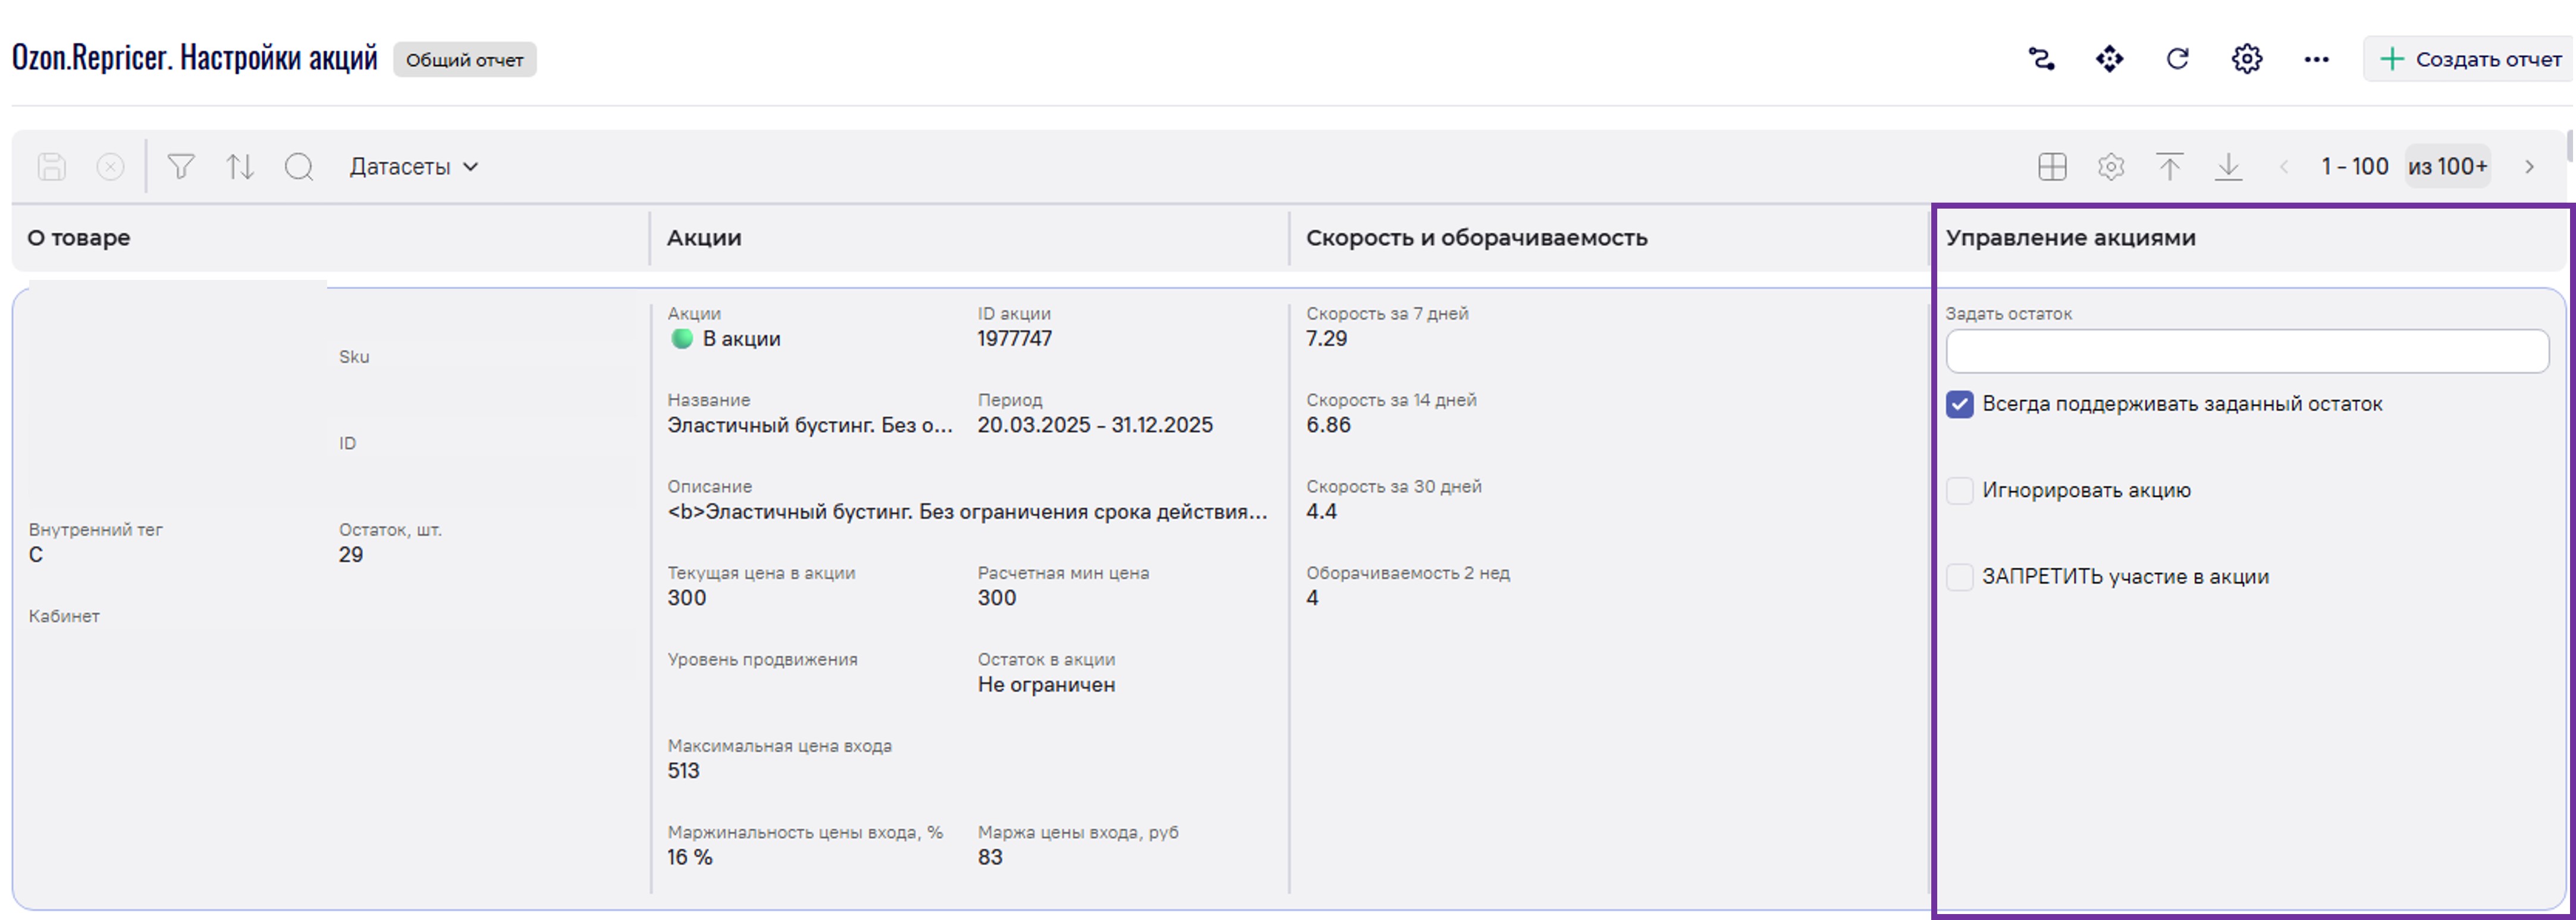Click the download arrow icon
Screen dimensions: 2576x920
tap(2228, 166)
